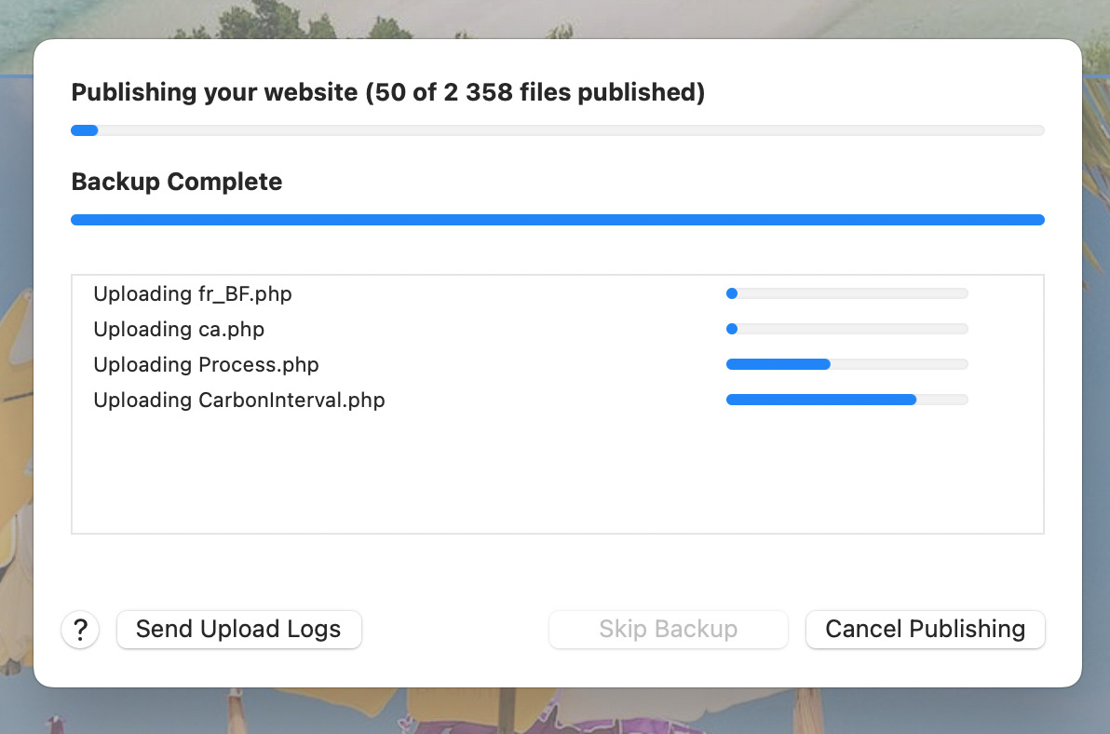
Task: Click the Backup Complete label
Action: 176,182
